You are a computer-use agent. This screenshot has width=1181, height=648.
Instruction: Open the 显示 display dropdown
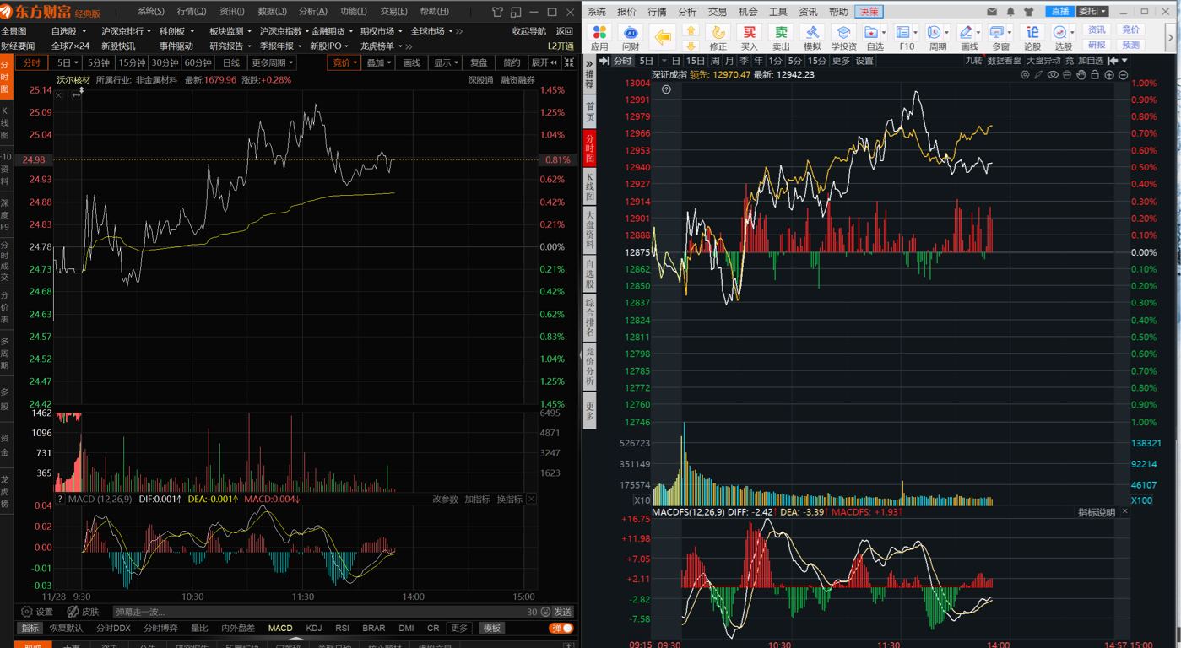pos(446,62)
